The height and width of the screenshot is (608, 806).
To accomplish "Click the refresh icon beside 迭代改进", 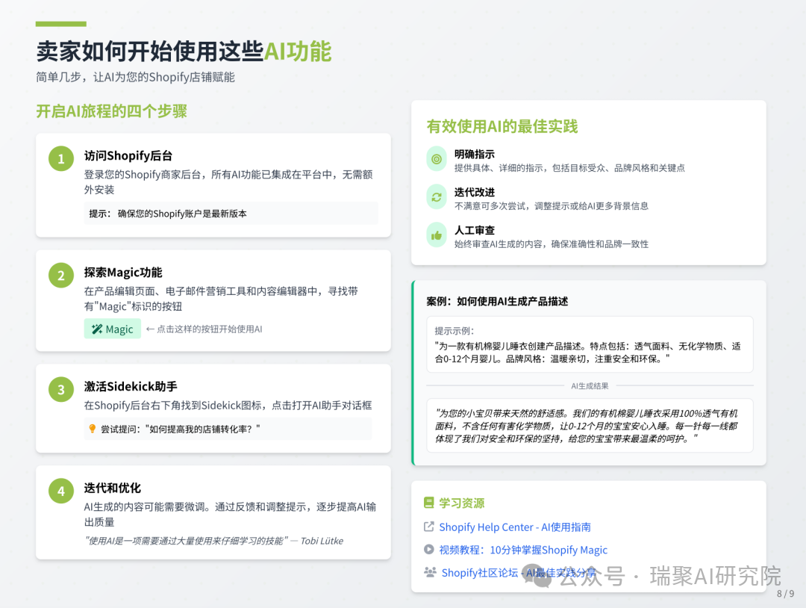I will point(437,197).
